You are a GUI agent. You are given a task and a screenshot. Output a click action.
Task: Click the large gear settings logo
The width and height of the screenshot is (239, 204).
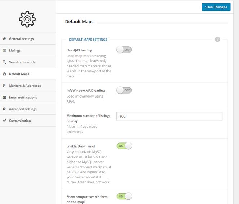pyautogui.click(x=27, y=19)
